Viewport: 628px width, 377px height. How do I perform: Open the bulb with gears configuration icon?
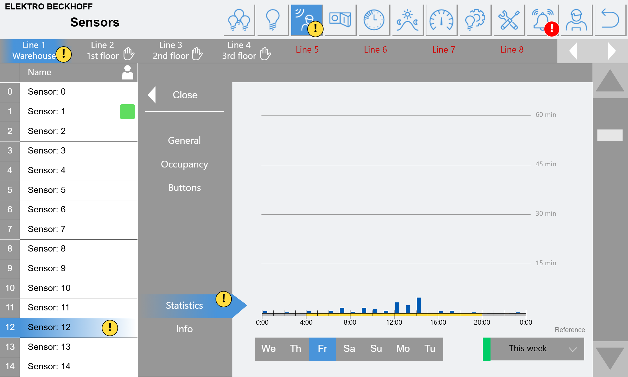coord(475,20)
